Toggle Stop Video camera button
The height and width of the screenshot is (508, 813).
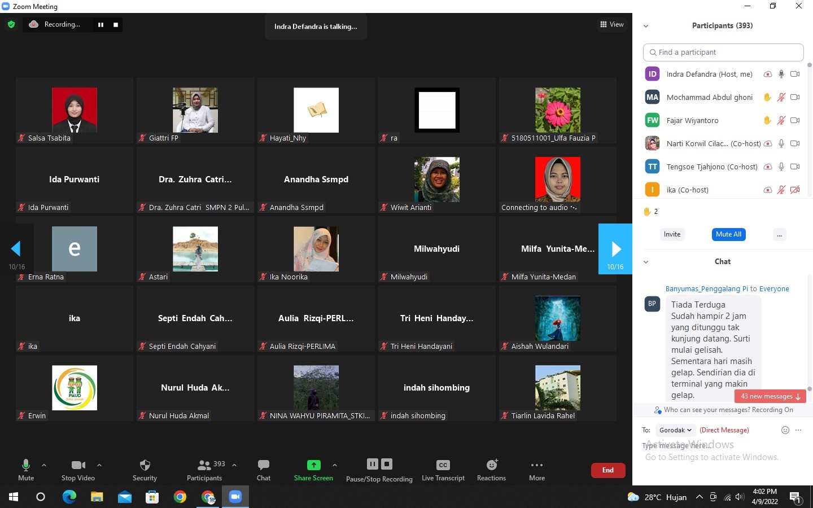[x=78, y=465]
